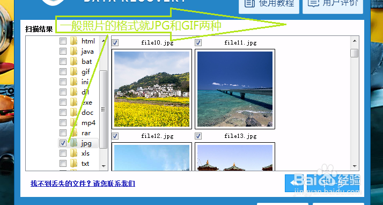Check the java folder checkbox
This screenshot has width=383, height=205.
point(63,52)
